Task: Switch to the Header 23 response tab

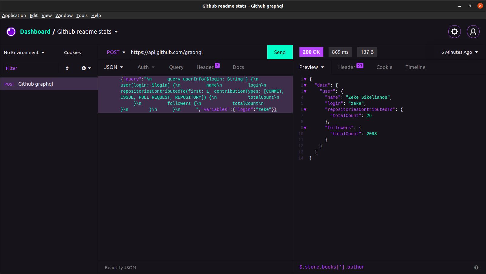Action: pos(348,67)
